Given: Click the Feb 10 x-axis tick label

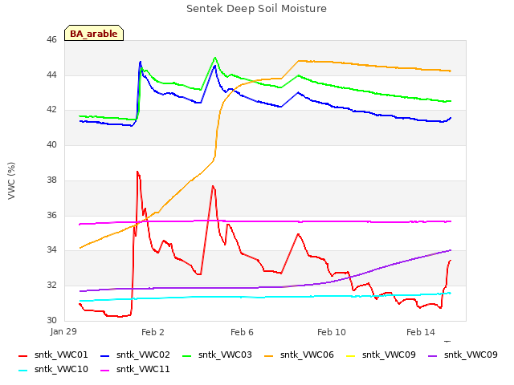Looking at the screenshot, I should pos(332,332).
